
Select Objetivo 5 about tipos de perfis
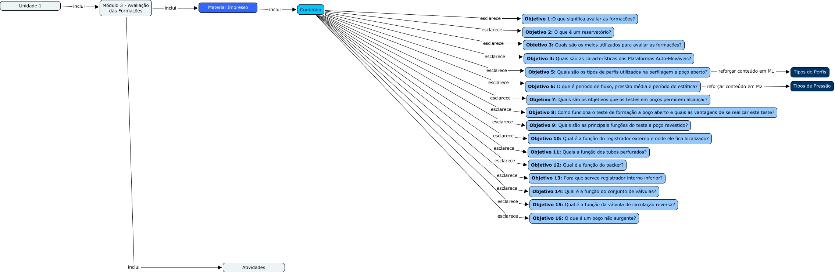pos(617,72)
